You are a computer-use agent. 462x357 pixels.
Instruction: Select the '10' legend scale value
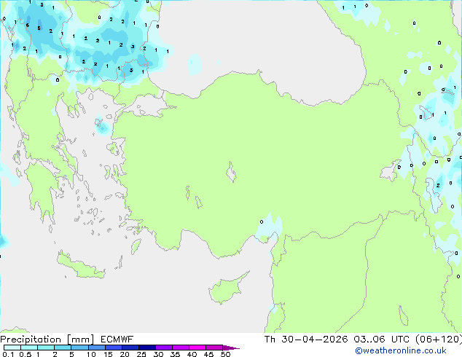tap(91, 354)
